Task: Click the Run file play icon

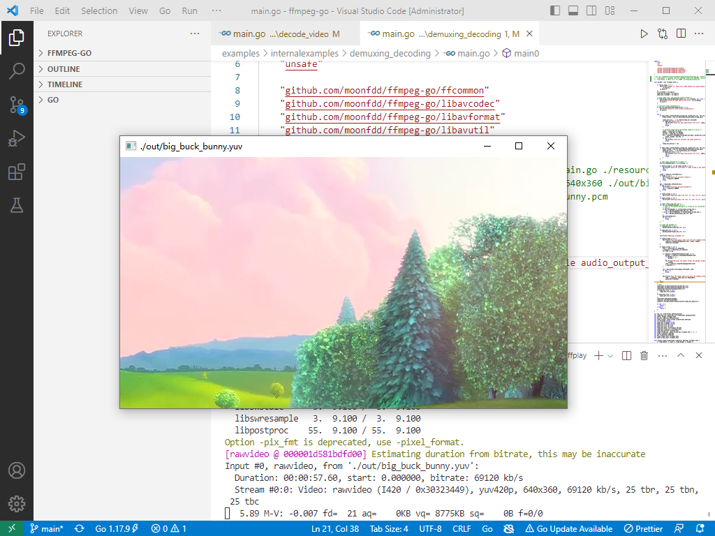Action: click(644, 33)
